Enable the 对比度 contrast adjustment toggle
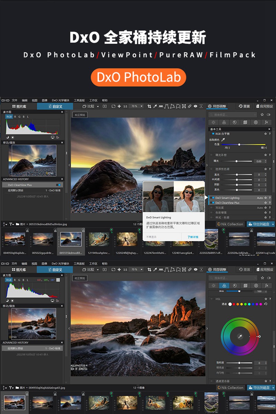This screenshot has height=414, width=276. pos(212,208)
